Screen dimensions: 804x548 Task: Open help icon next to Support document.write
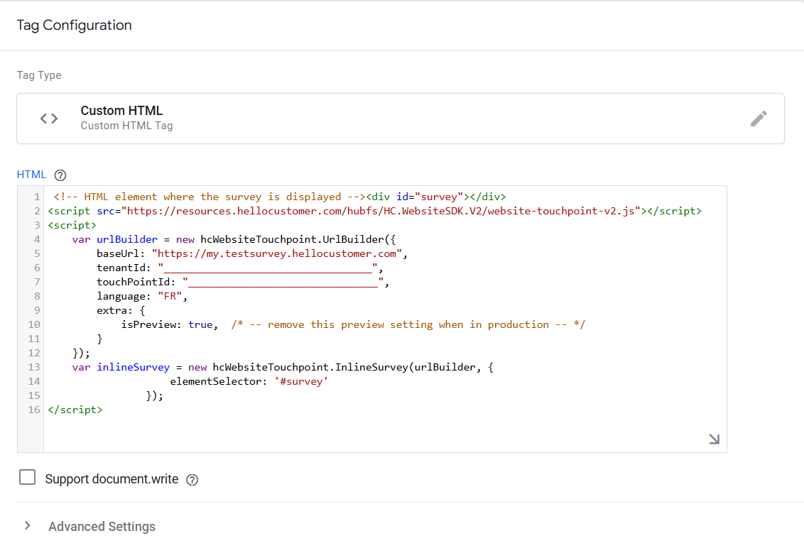[192, 480]
